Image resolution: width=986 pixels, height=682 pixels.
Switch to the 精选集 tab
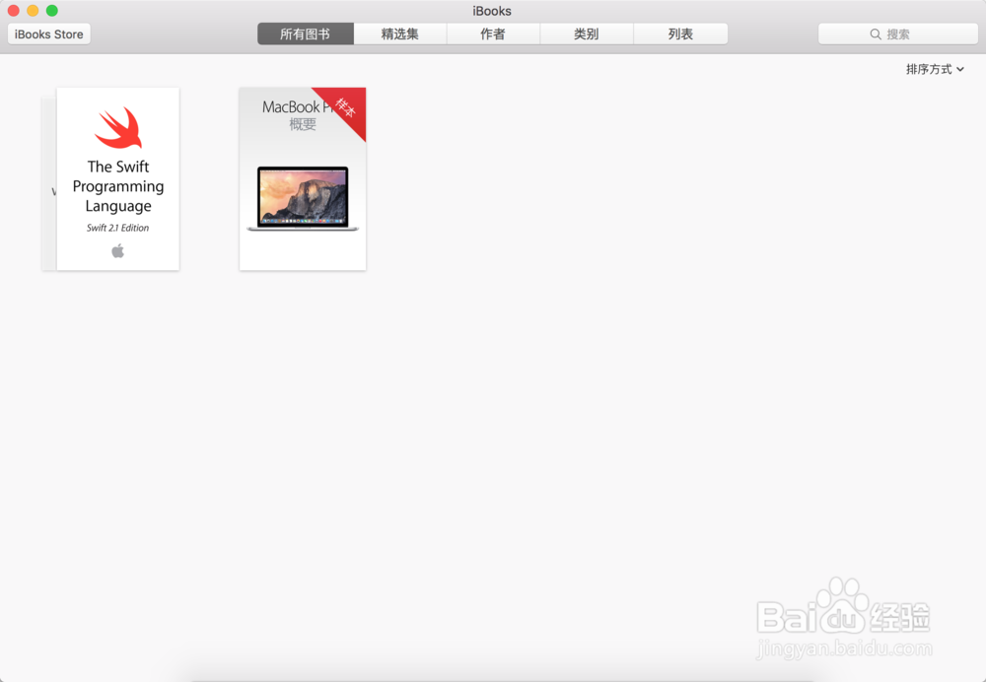pos(400,34)
